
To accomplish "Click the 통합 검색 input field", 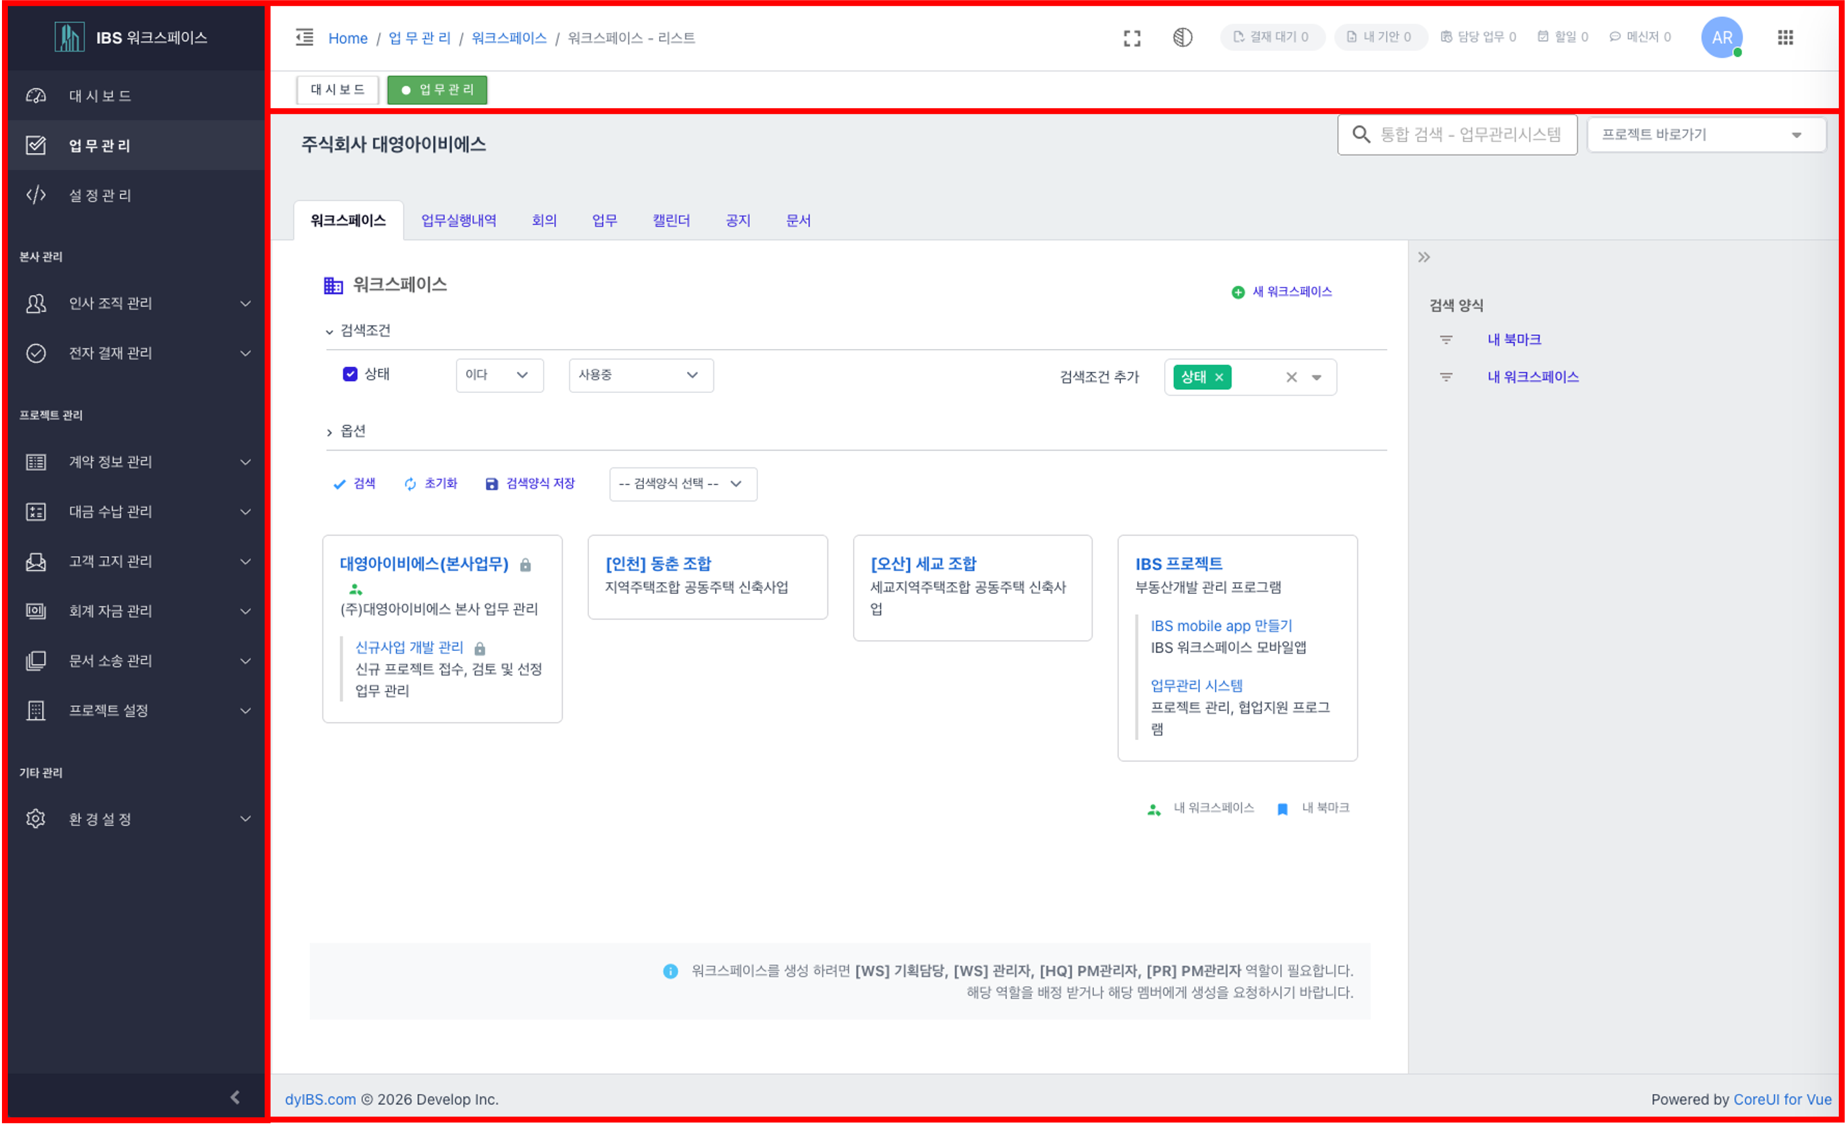I will [1457, 135].
